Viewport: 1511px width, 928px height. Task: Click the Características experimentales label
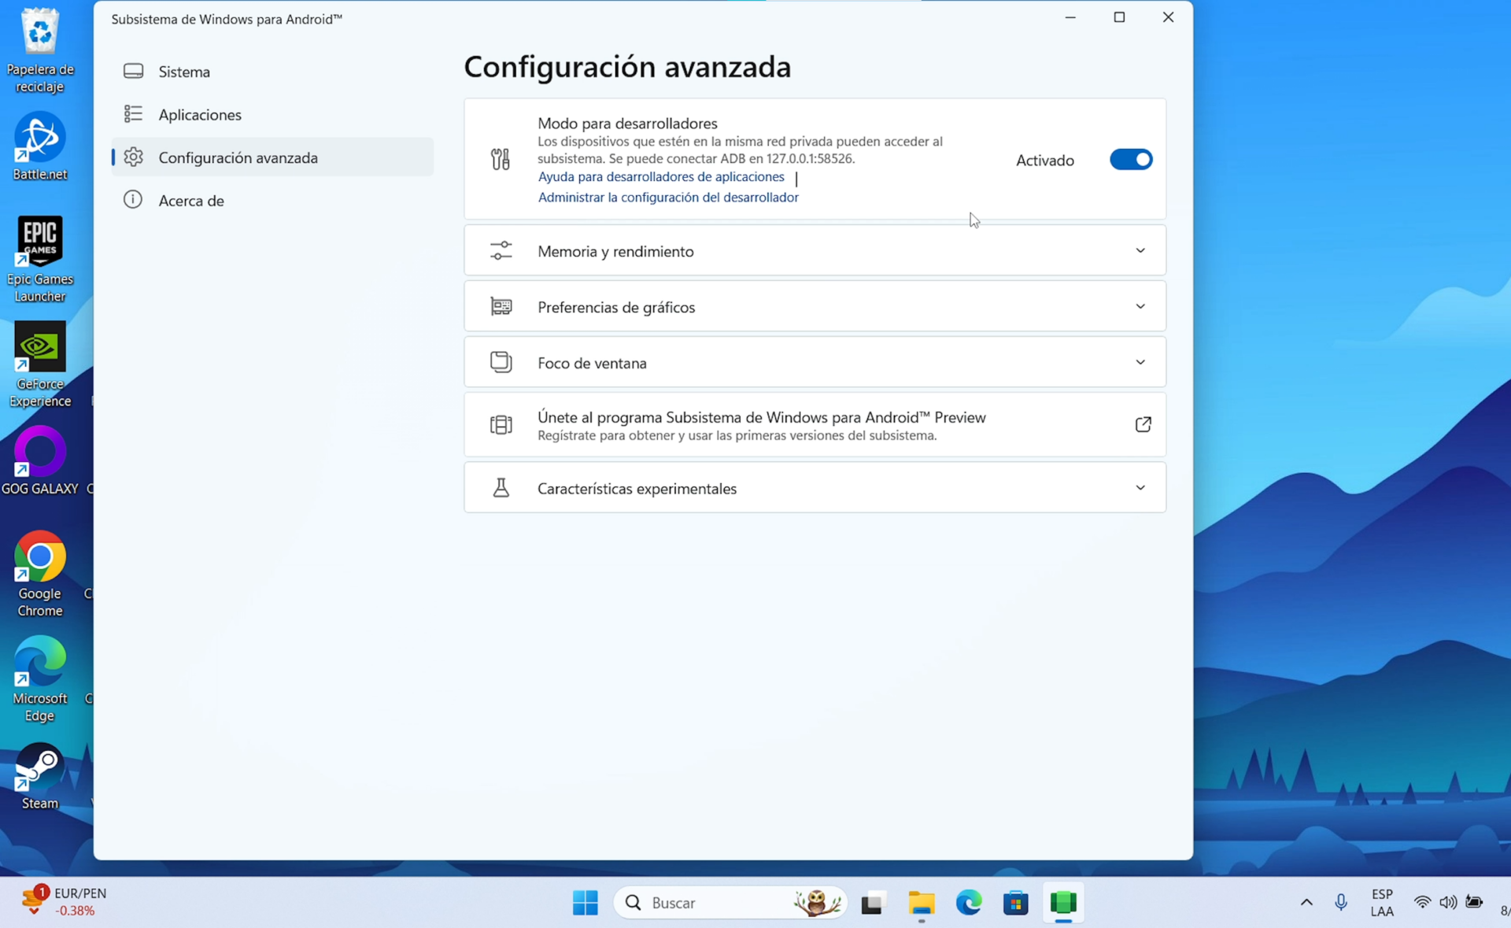pos(637,489)
